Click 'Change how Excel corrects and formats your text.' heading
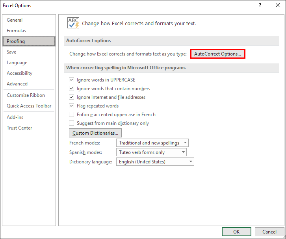 click(x=139, y=24)
